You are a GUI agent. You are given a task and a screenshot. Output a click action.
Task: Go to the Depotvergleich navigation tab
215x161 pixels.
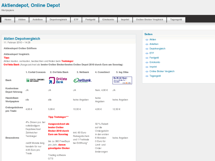[x=58, y=19]
